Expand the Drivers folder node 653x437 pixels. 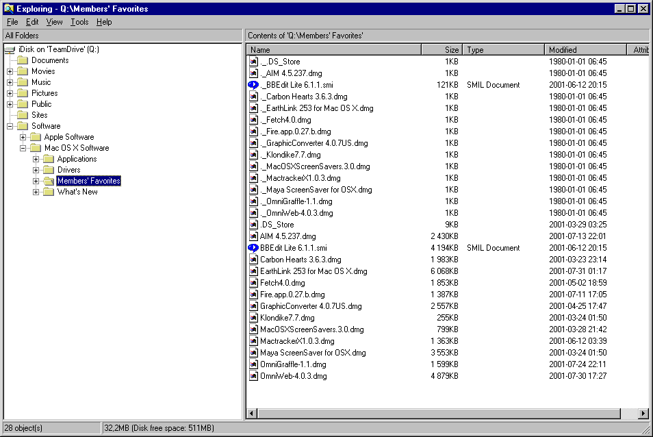[36, 170]
